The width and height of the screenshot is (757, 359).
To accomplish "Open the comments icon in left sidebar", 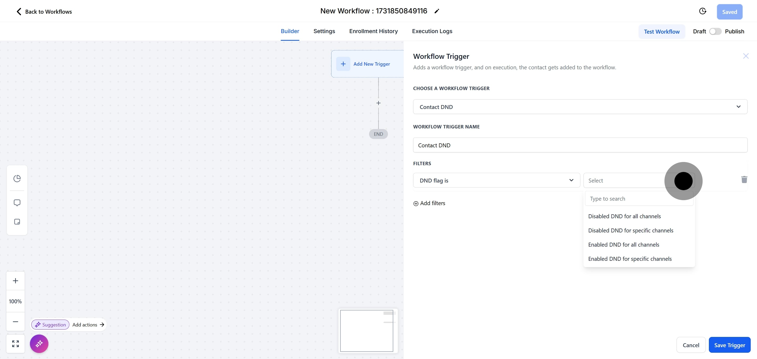I will point(17,203).
